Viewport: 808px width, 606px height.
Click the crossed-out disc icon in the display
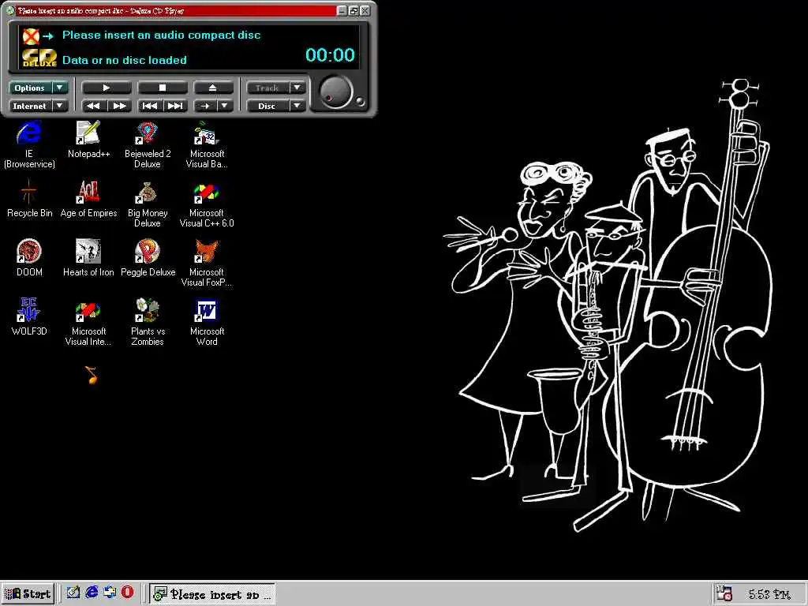tap(31, 36)
